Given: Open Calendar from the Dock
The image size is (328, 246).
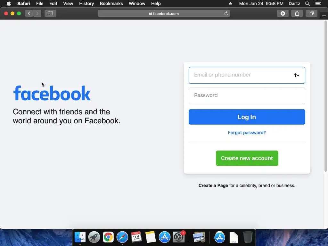Looking at the screenshot, I should coord(136,237).
